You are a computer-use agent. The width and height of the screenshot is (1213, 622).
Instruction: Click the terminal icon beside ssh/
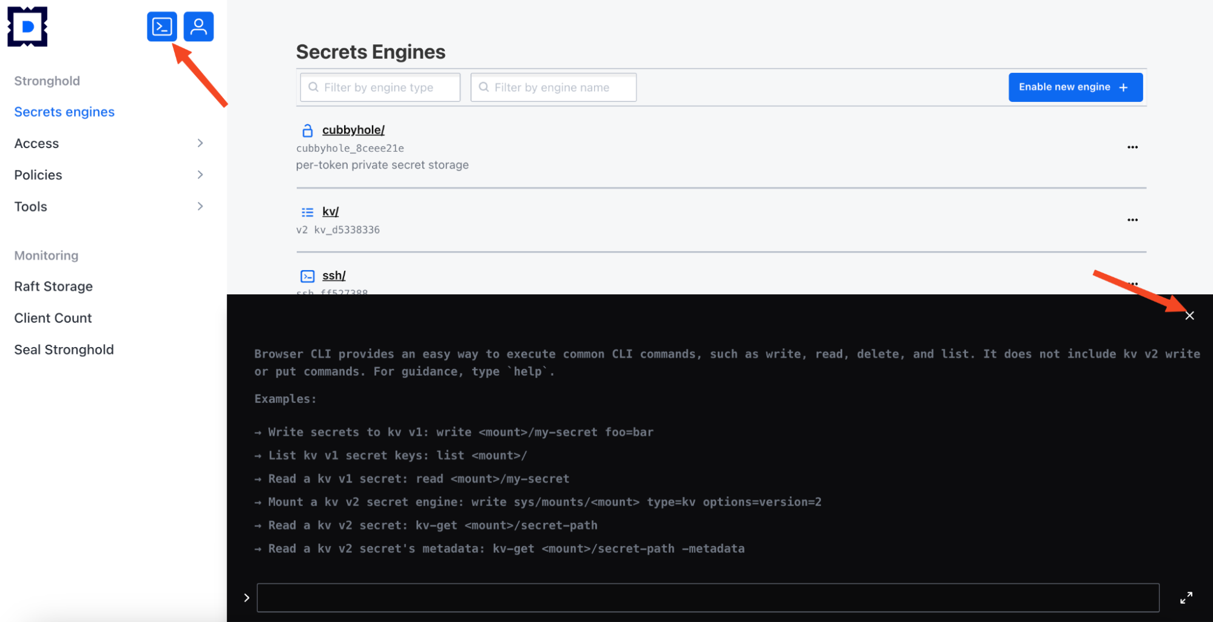[x=308, y=276]
